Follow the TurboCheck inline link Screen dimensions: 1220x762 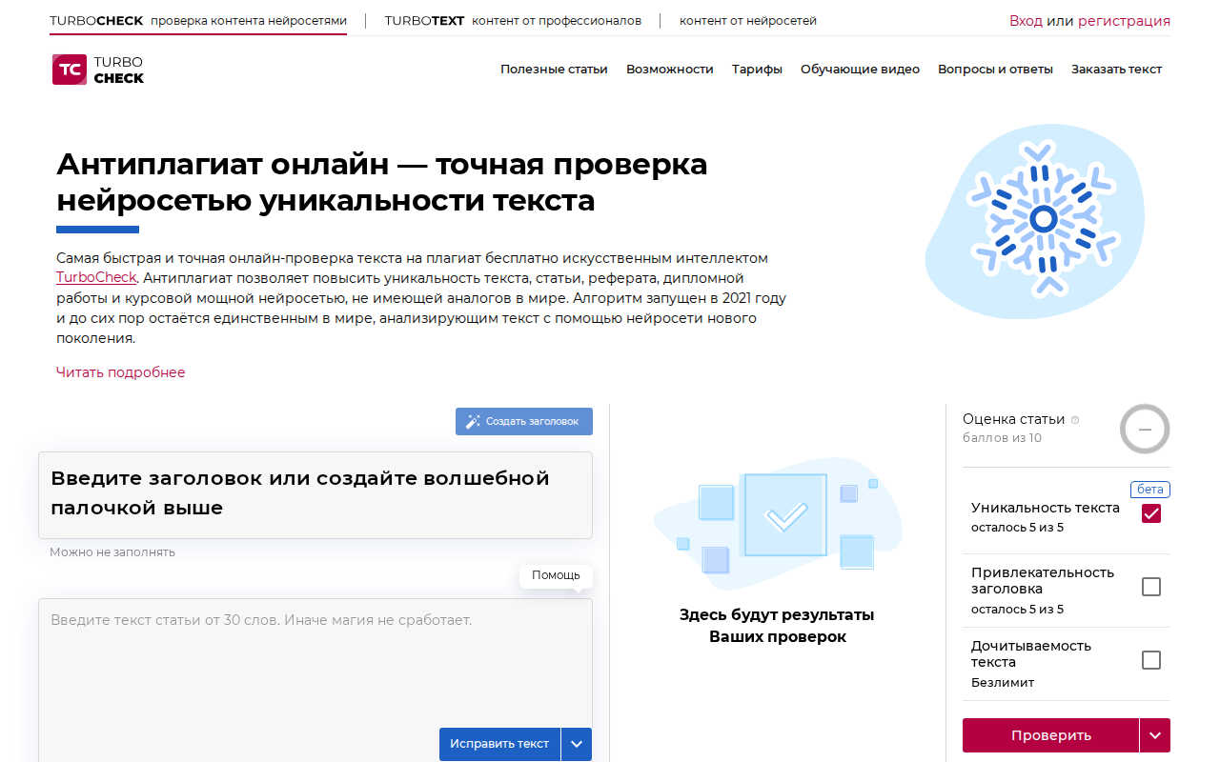pos(96,278)
